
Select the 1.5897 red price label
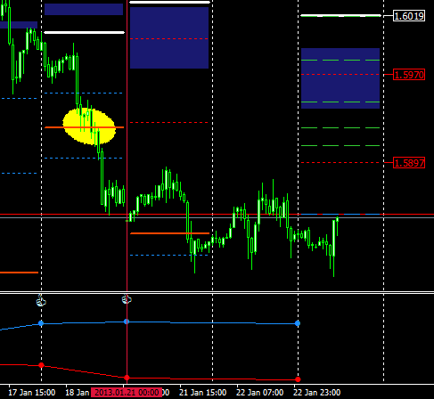(x=409, y=163)
